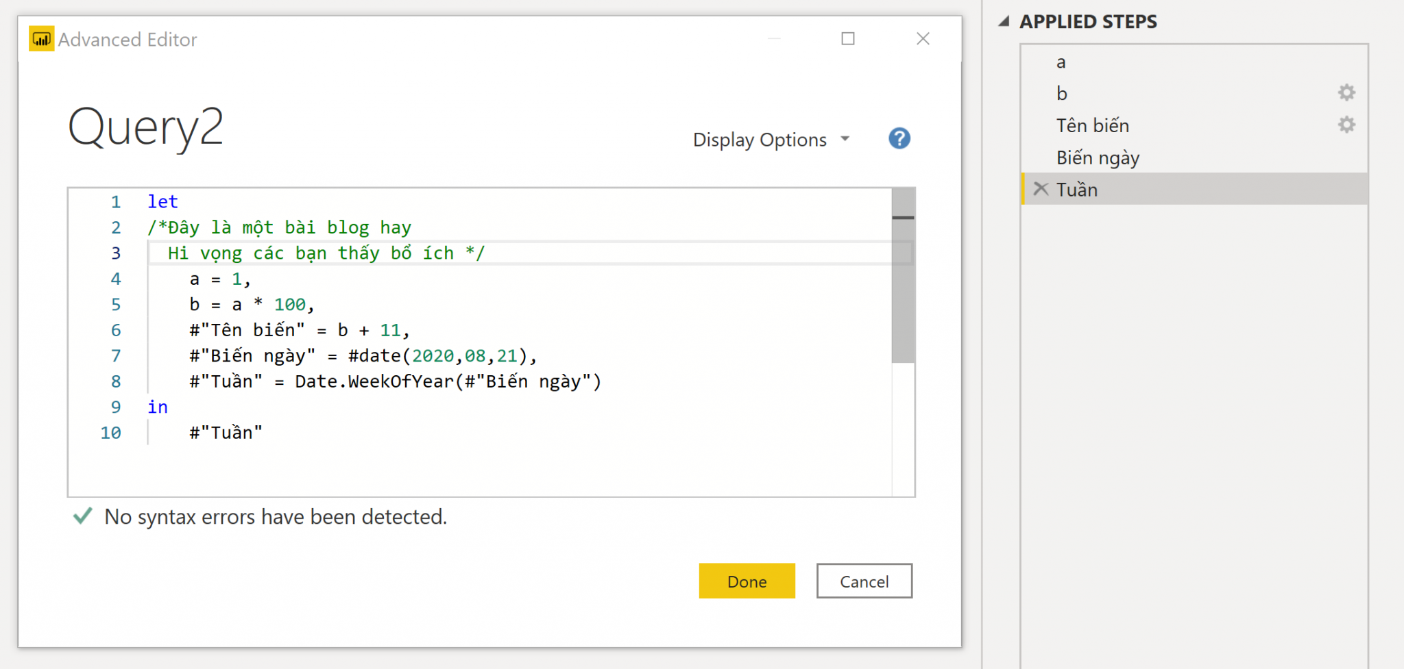Screen dimensions: 1404x669
Task: Open settings gear for "Tên biến" step
Action: [1346, 125]
